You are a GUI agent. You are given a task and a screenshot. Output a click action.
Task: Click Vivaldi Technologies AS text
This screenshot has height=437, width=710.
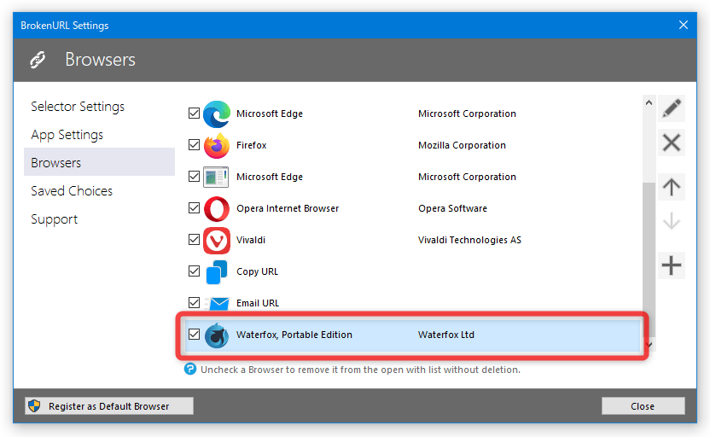(469, 240)
